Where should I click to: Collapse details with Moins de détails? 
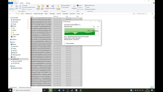coord(69,43)
